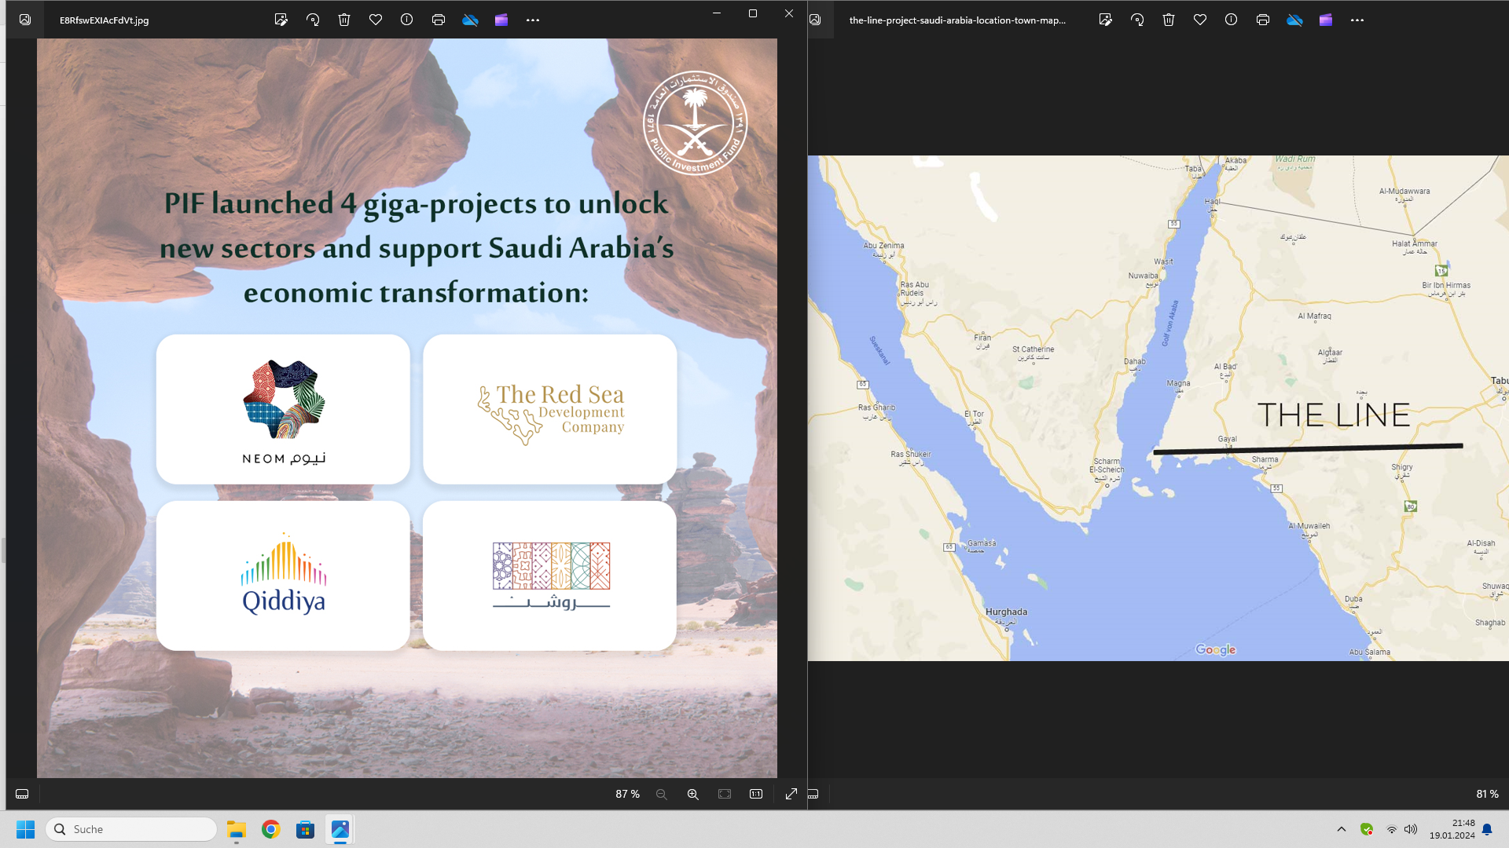This screenshot has width=1509, height=848.
Task: Show file info in left Photos window
Action: (406, 20)
